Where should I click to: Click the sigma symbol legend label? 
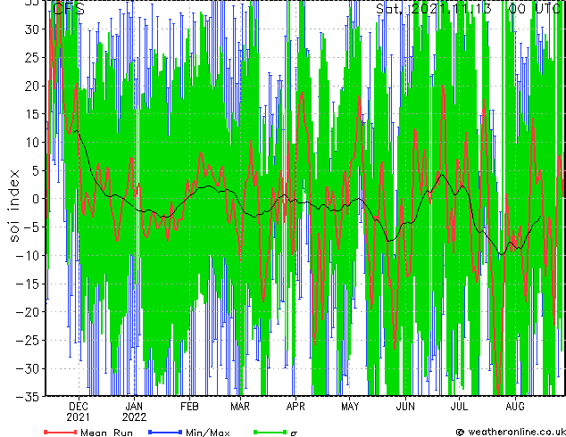coord(294,433)
